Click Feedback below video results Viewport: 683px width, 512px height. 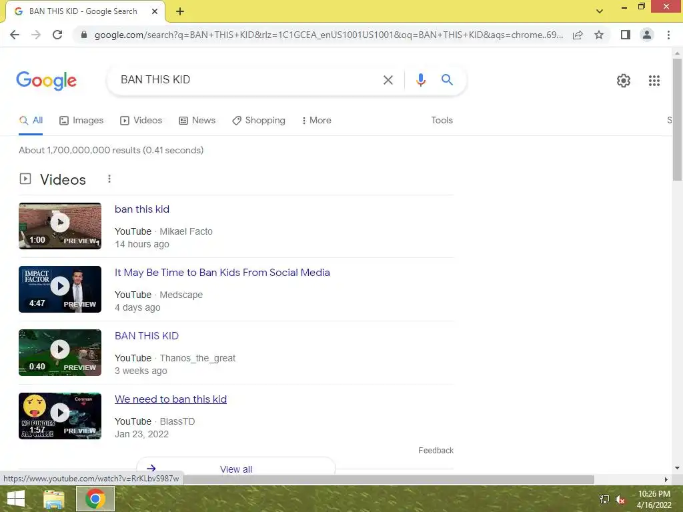pyautogui.click(x=436, y=451)
